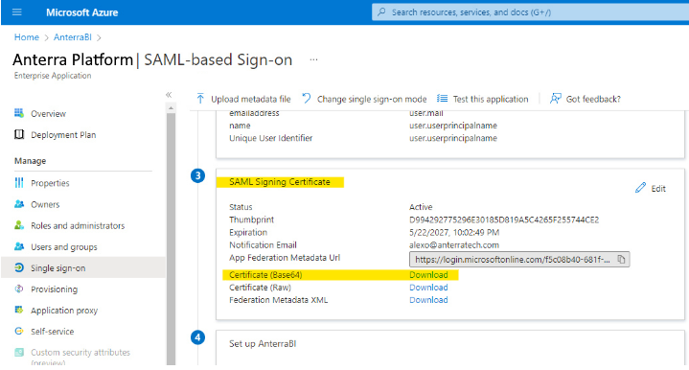The width and height of the screenshot is (689, 370).
Task: Focus the Search resources, services, and docs box
Action: [530, 12]
